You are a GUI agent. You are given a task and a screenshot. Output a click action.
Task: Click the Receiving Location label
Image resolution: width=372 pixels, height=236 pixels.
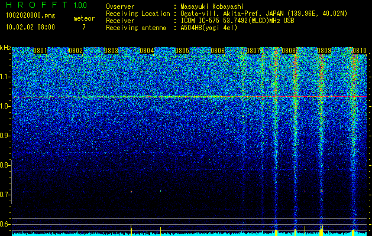tap(138, 14)
